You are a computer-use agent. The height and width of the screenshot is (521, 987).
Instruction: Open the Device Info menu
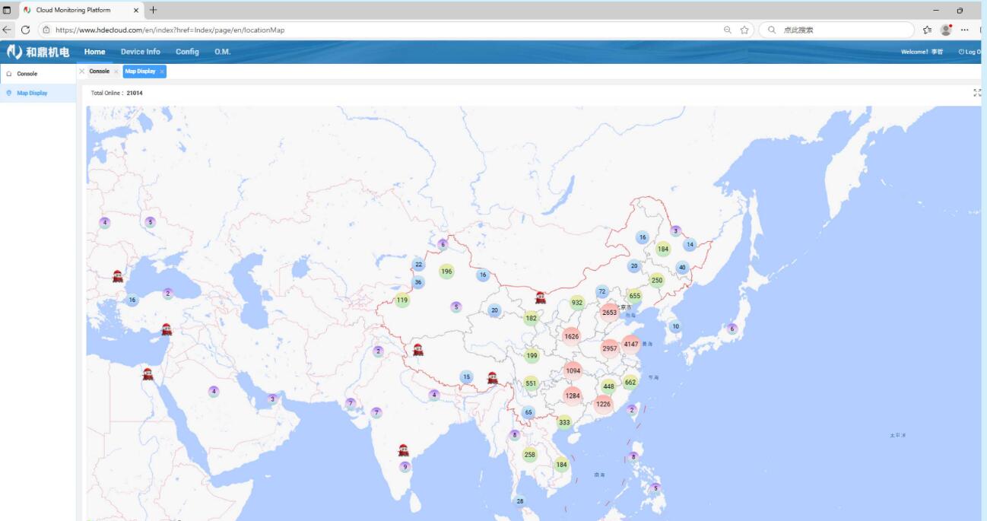pyautogui.click(x=140, y=52)
